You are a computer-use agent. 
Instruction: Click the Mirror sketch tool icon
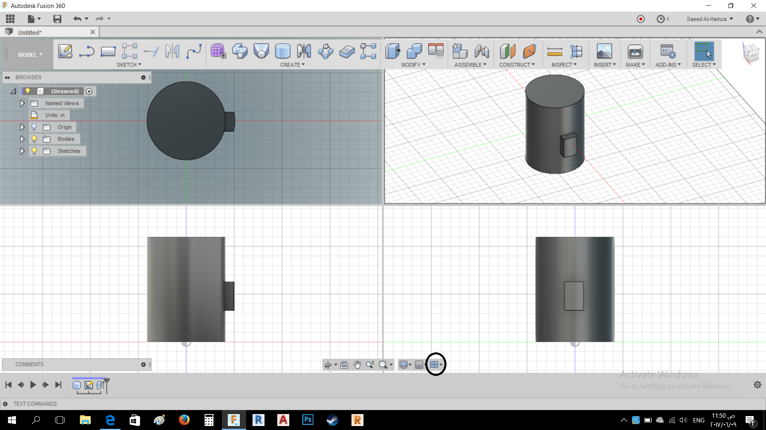click(x=172, y=51)
